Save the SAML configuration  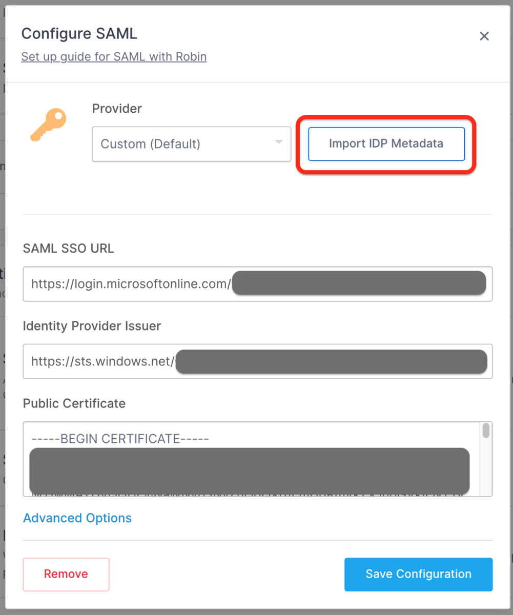click(419, 575)
